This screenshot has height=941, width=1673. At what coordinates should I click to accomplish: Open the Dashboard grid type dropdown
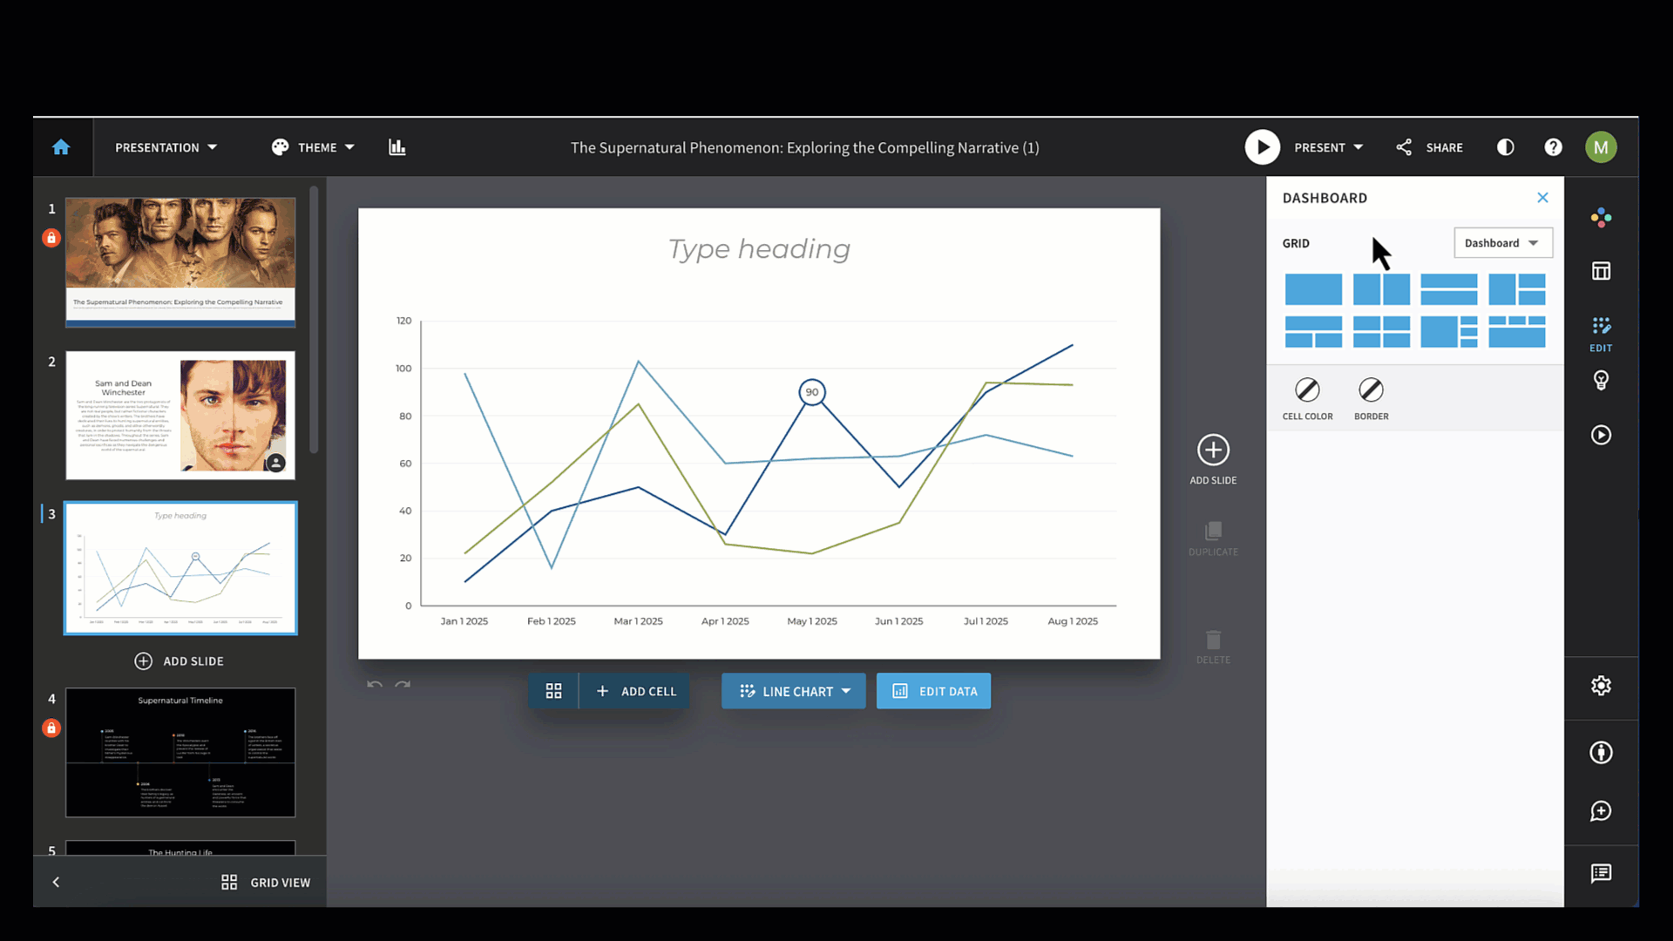pos(1503,243)
